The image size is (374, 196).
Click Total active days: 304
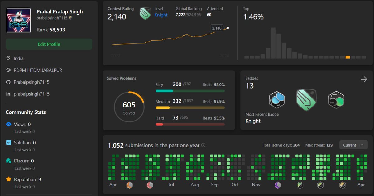pos(281,145)
